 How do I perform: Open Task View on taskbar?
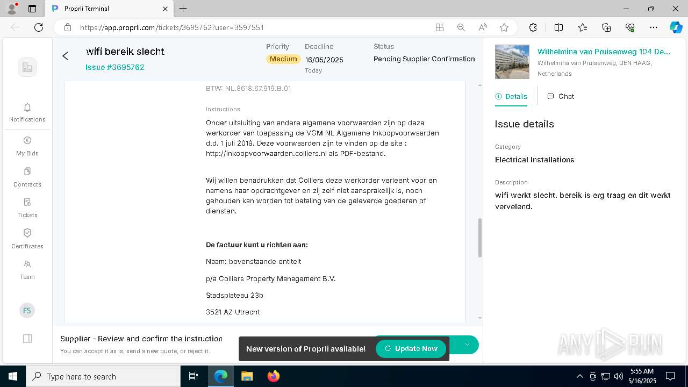[193, 376]
